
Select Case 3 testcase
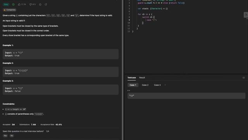[x=157, y=85]
